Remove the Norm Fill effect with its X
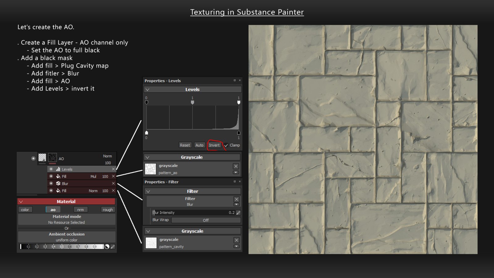 (113, 191)
